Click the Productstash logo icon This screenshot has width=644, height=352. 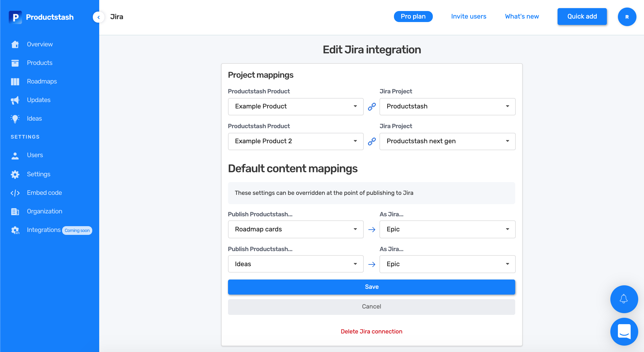[15, 17]
